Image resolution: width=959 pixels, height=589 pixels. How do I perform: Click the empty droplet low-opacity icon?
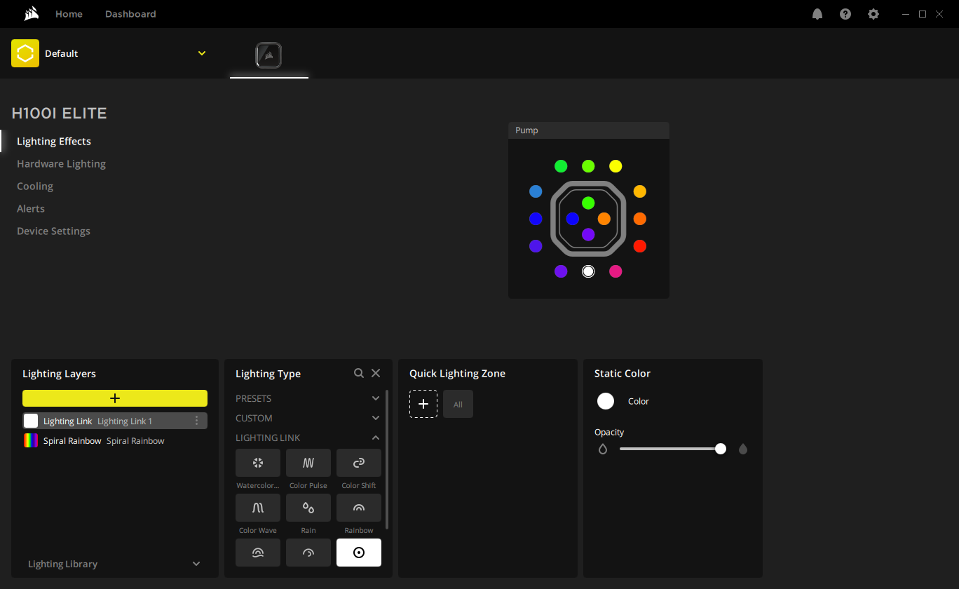(x=603, y=449)
